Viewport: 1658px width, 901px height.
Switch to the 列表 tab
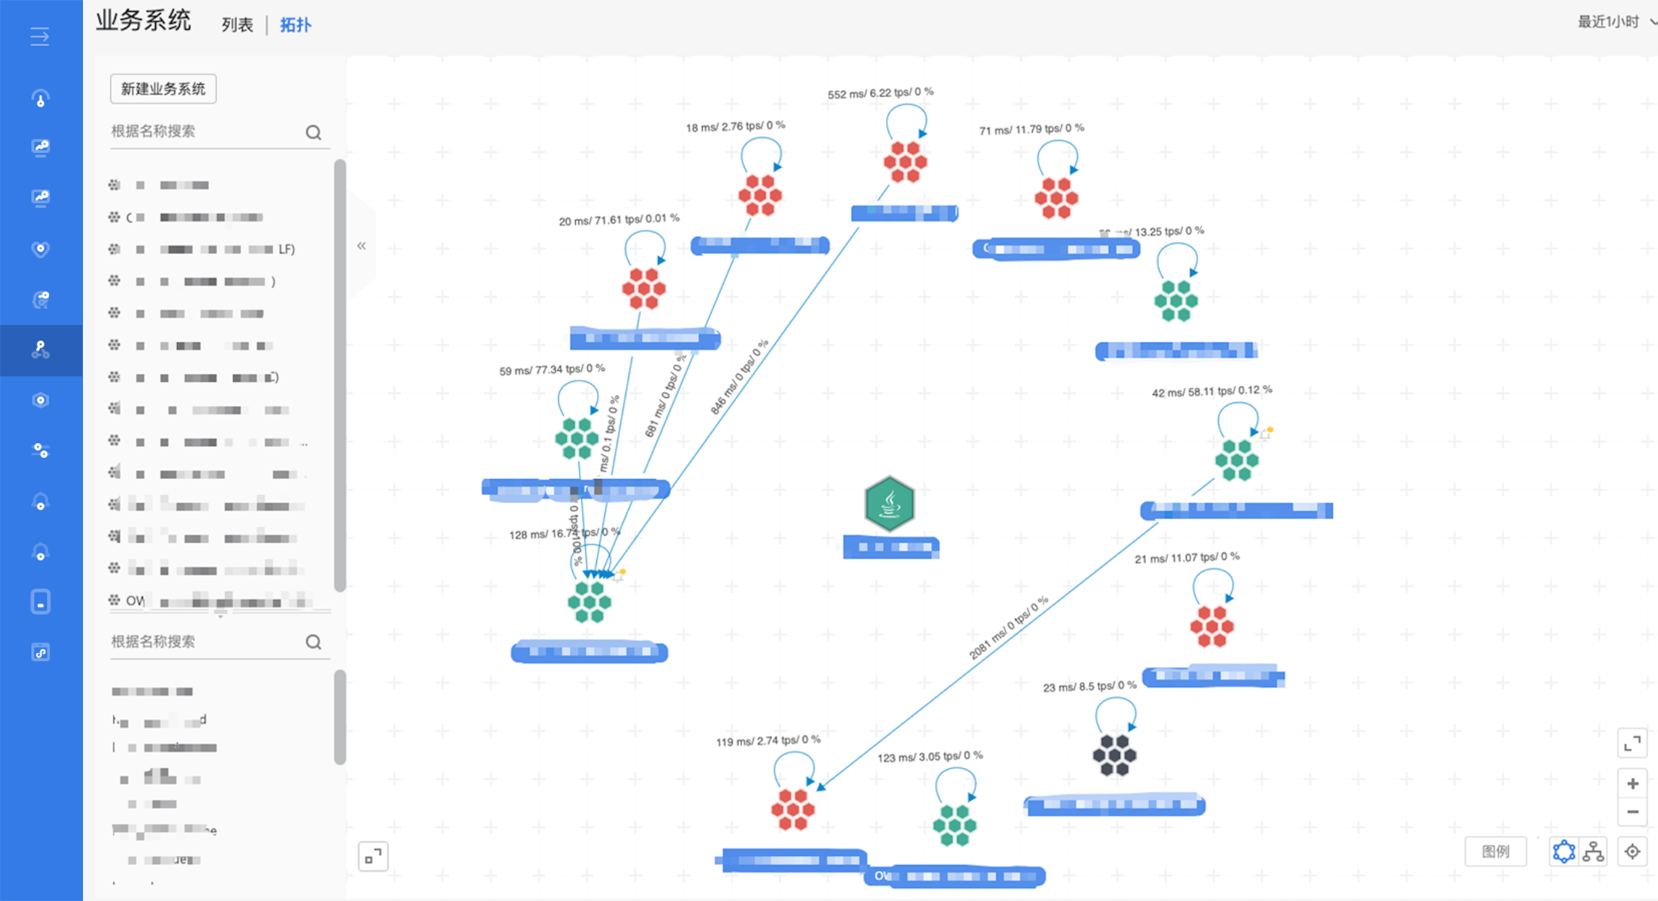[x=238, y=25]
